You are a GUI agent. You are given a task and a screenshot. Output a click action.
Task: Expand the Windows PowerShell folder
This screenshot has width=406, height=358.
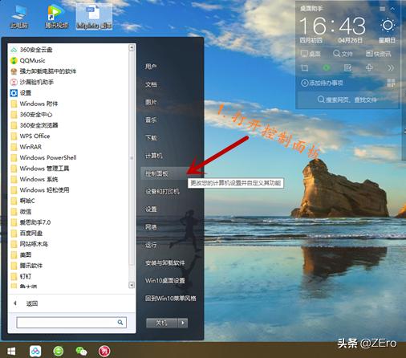coord(43,157)
